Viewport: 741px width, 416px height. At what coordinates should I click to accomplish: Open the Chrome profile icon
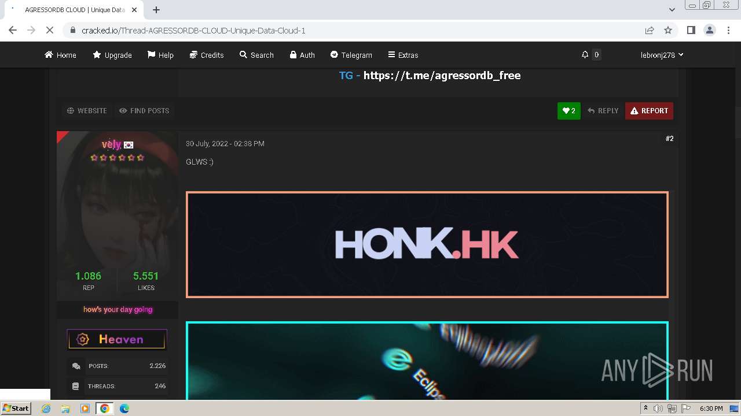coord(709,30)
